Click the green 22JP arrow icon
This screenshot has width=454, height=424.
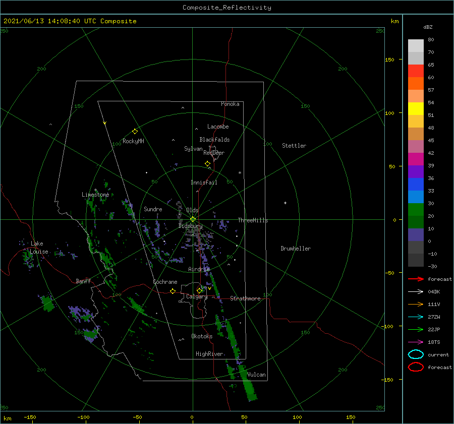click(416, 329)
